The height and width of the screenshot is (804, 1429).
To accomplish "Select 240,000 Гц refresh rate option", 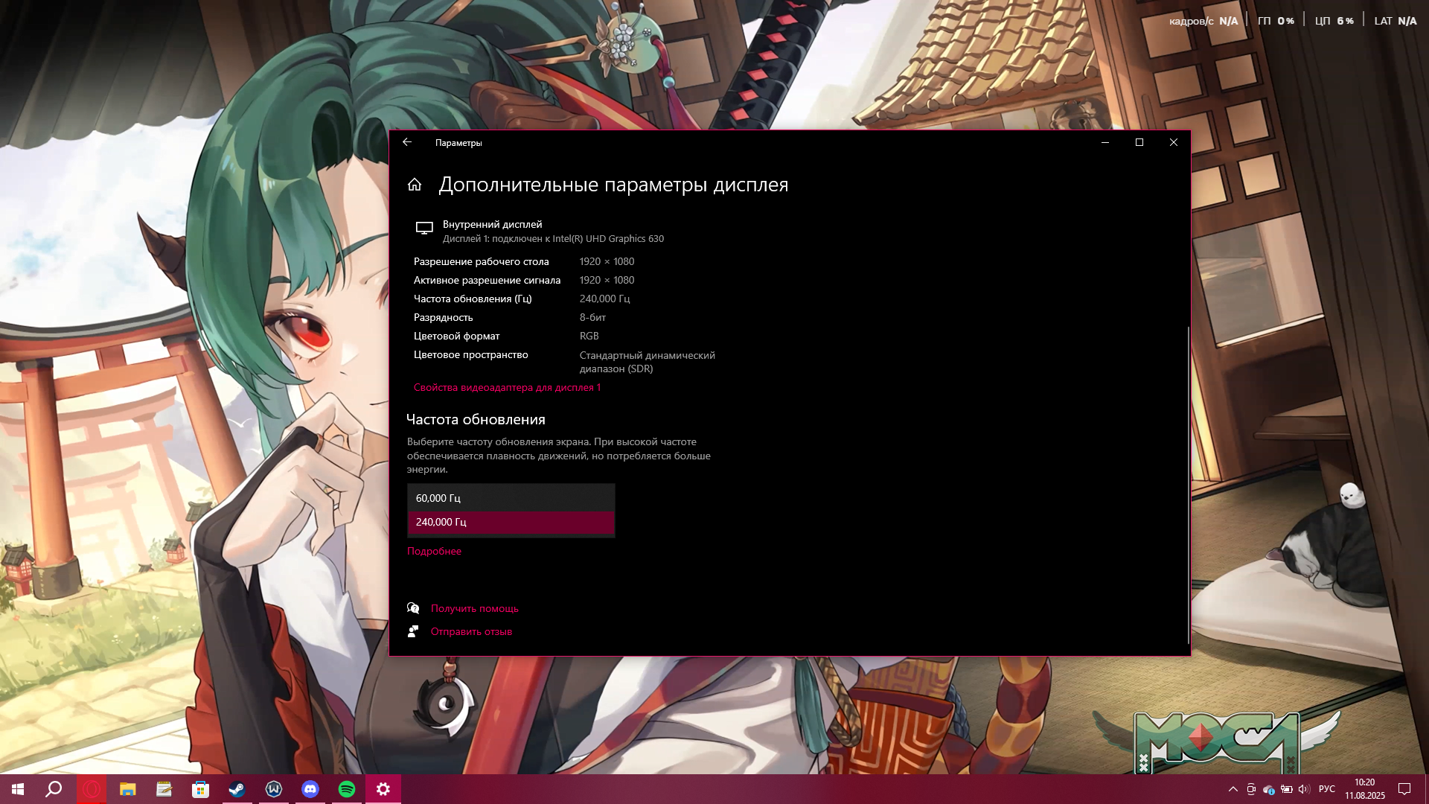I will pos(511,522).
